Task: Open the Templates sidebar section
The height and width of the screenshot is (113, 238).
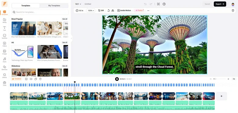Action: tap(4, 13)
